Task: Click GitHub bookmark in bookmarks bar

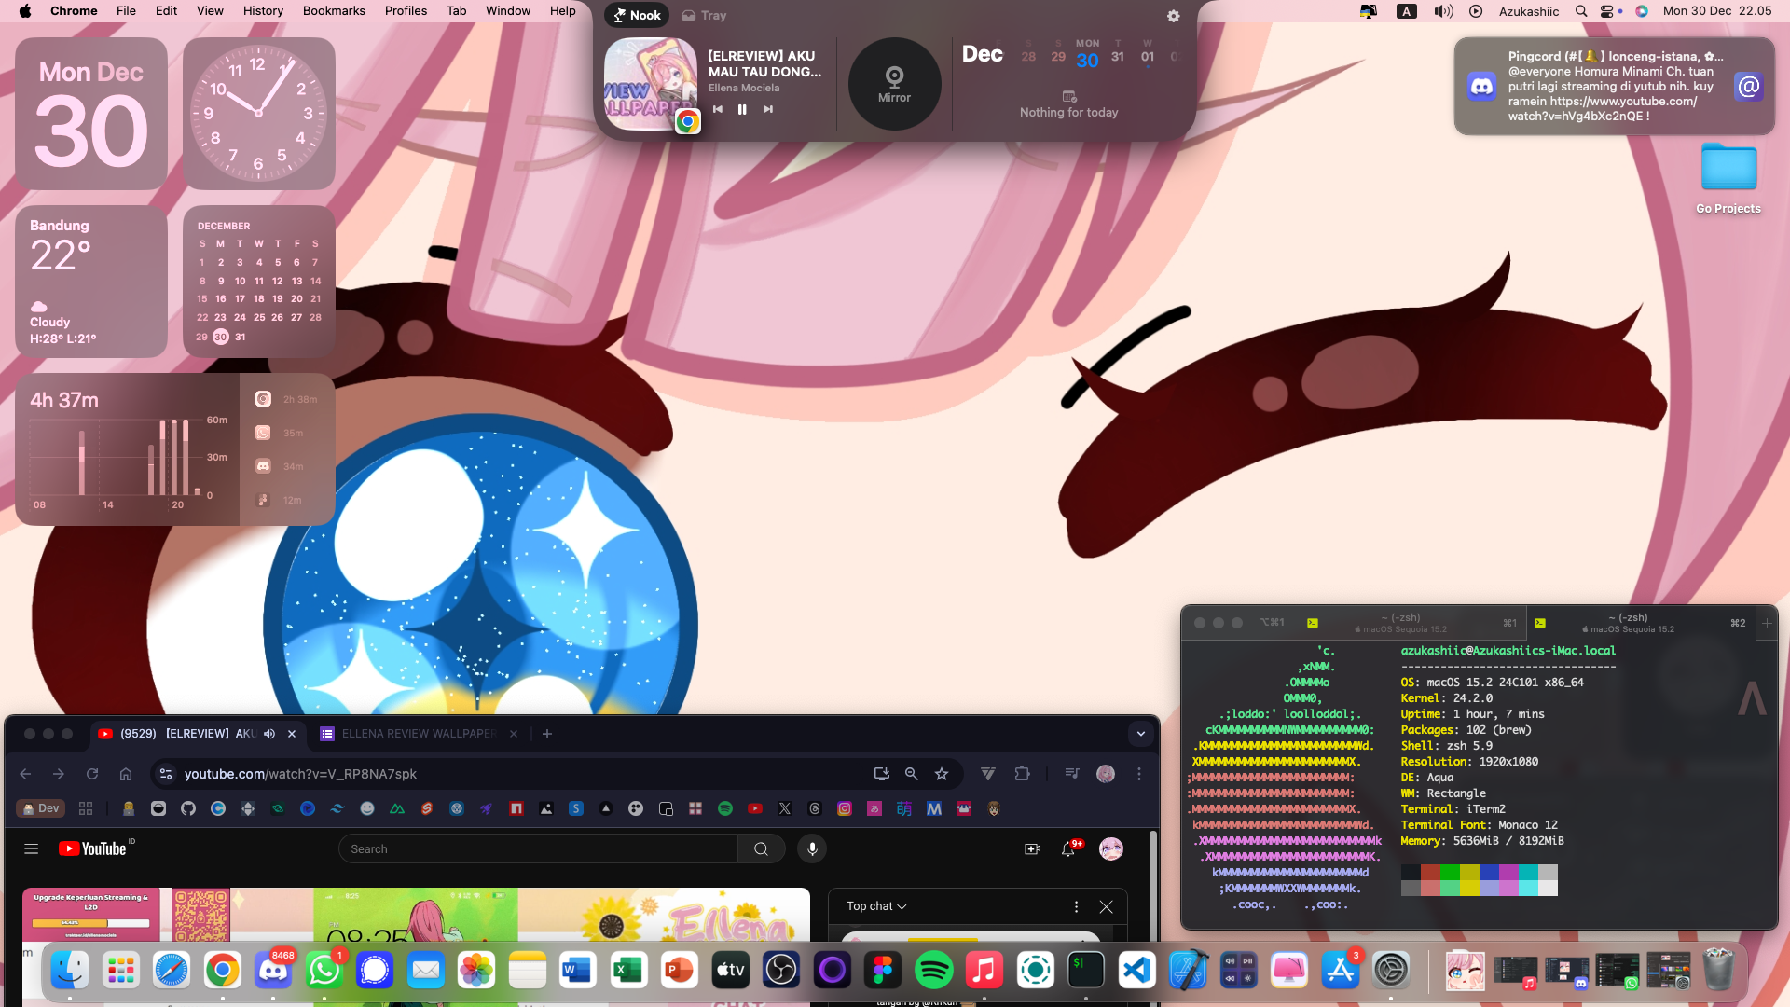Action: click(188, 808)
